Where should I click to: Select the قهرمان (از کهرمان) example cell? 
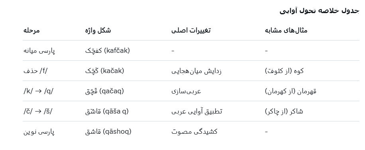click(291, 91)
